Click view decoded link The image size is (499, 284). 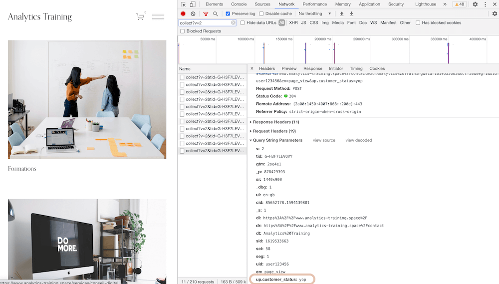tap(359, 140)
